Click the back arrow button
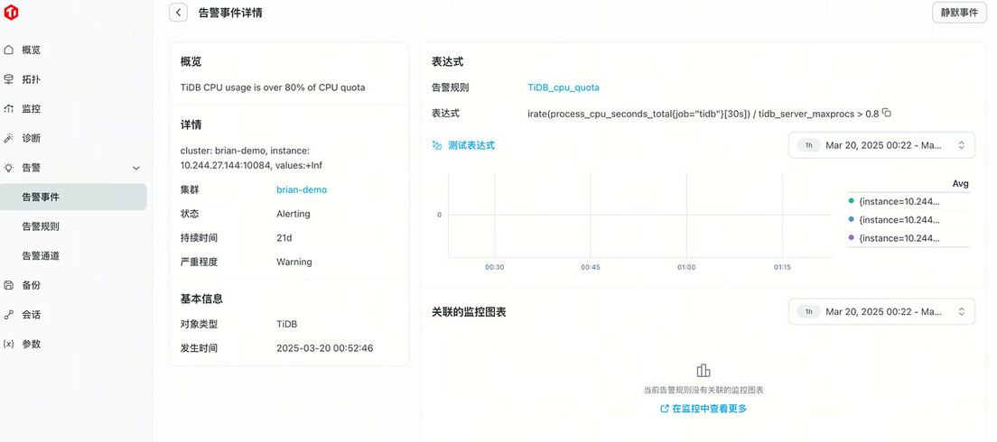This screenshot has width=997, height=442. click(179, 13)
